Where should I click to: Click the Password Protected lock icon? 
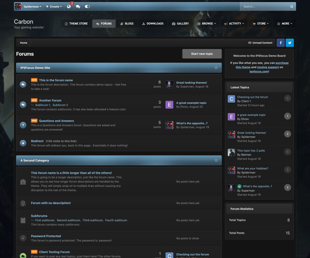coord(23,238)
